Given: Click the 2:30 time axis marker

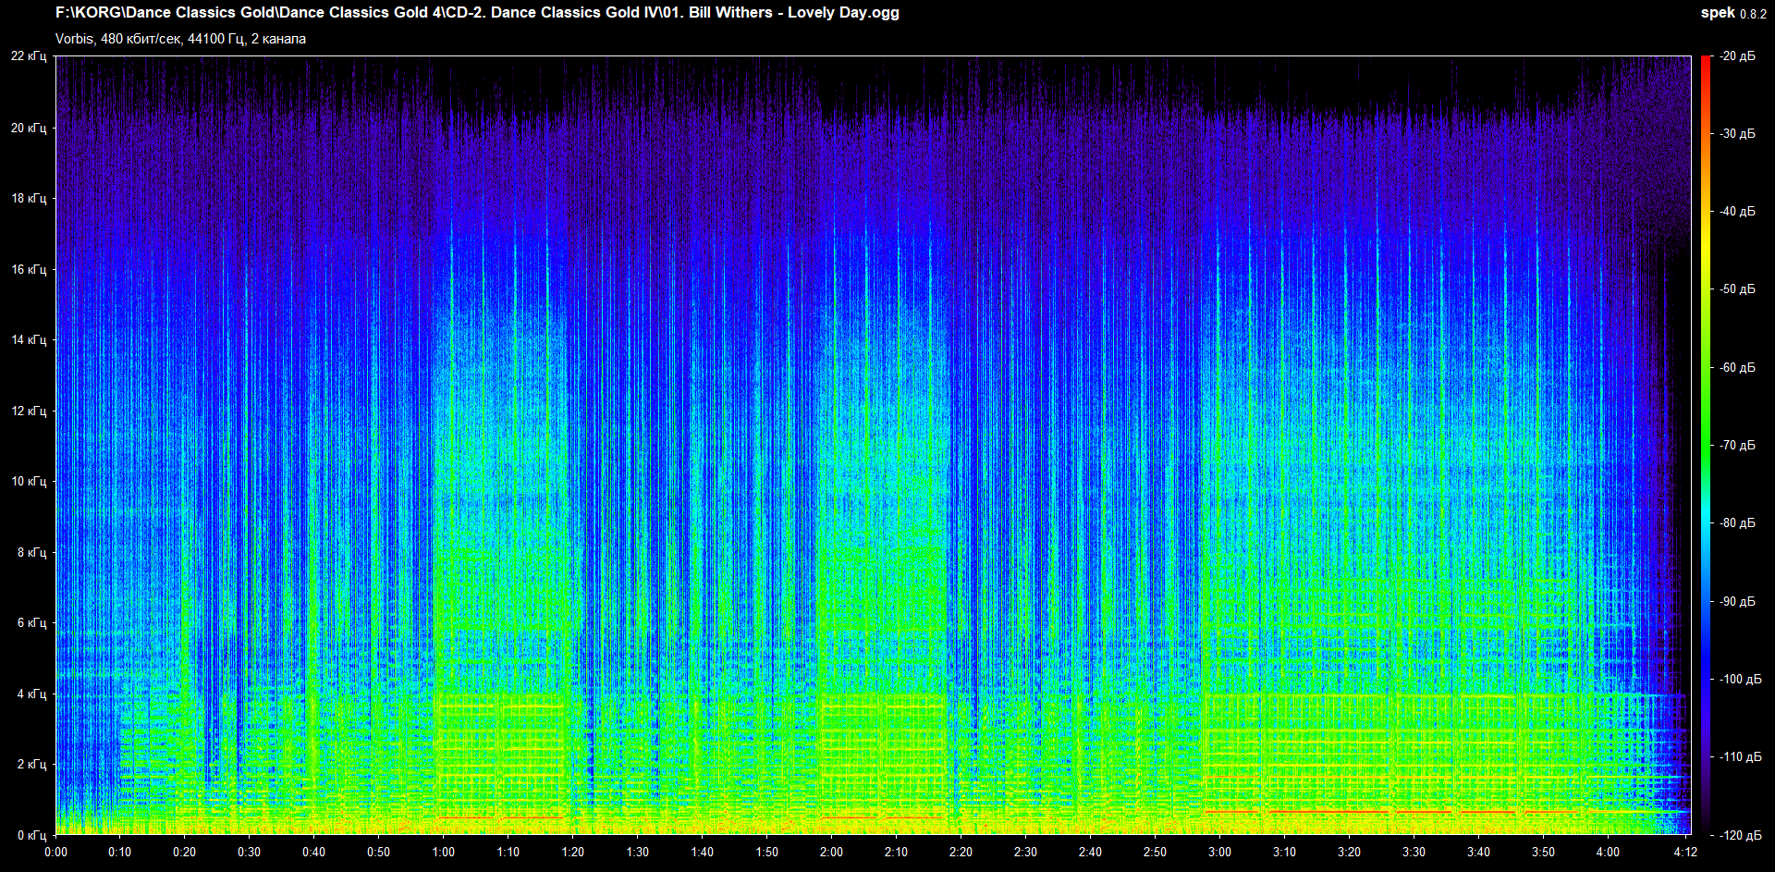Looking at the screenshot, I should coord(1025,852).
